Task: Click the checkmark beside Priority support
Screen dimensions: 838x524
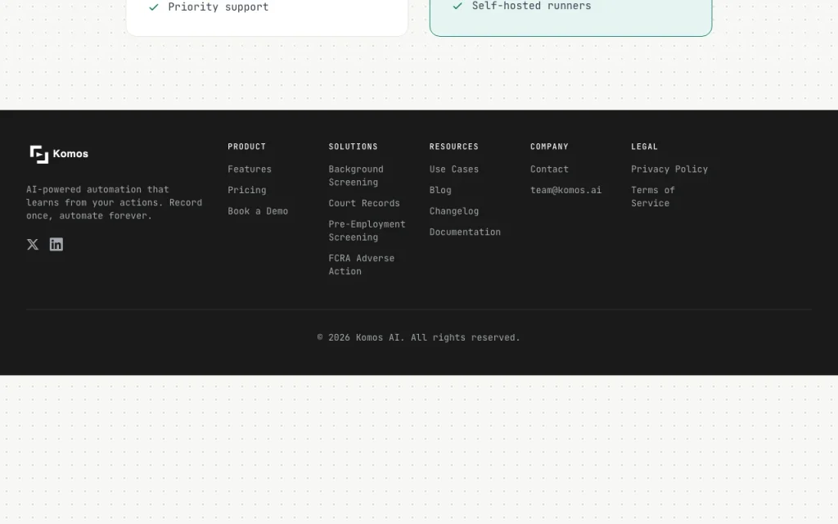Action: tap(154, 7)
